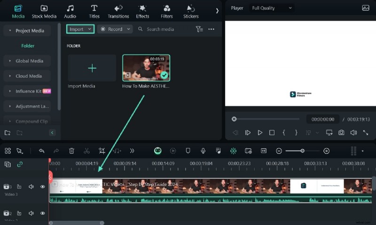Click the Import Media tile

(92, 72)
